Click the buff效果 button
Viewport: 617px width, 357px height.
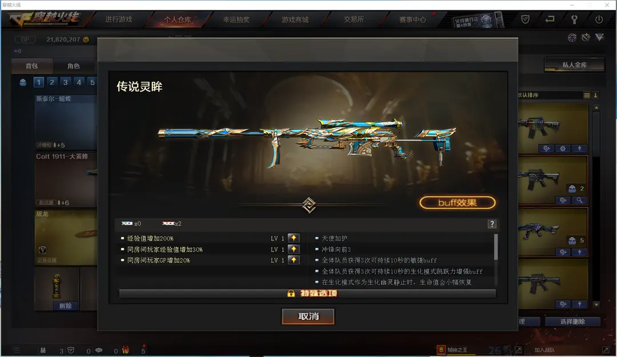457,203
